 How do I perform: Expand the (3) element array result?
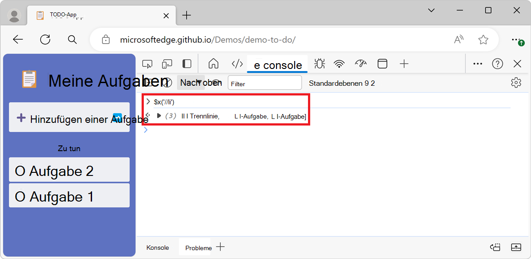coord(158,116)
